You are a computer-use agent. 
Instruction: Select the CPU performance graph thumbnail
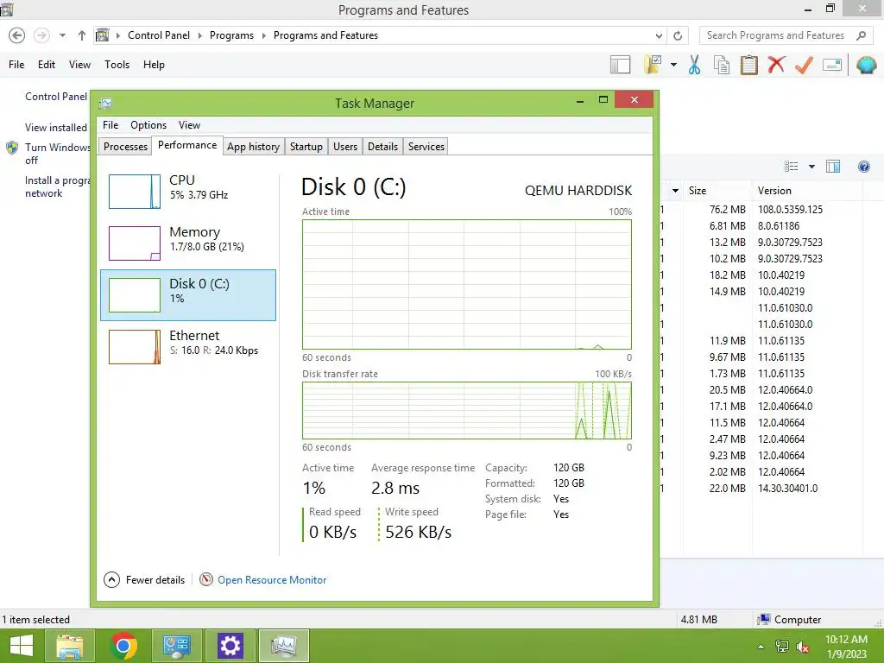[x=134, y=192]
